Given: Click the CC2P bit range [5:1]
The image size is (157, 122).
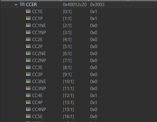Looking at the screenshot, I should [67, 47].
